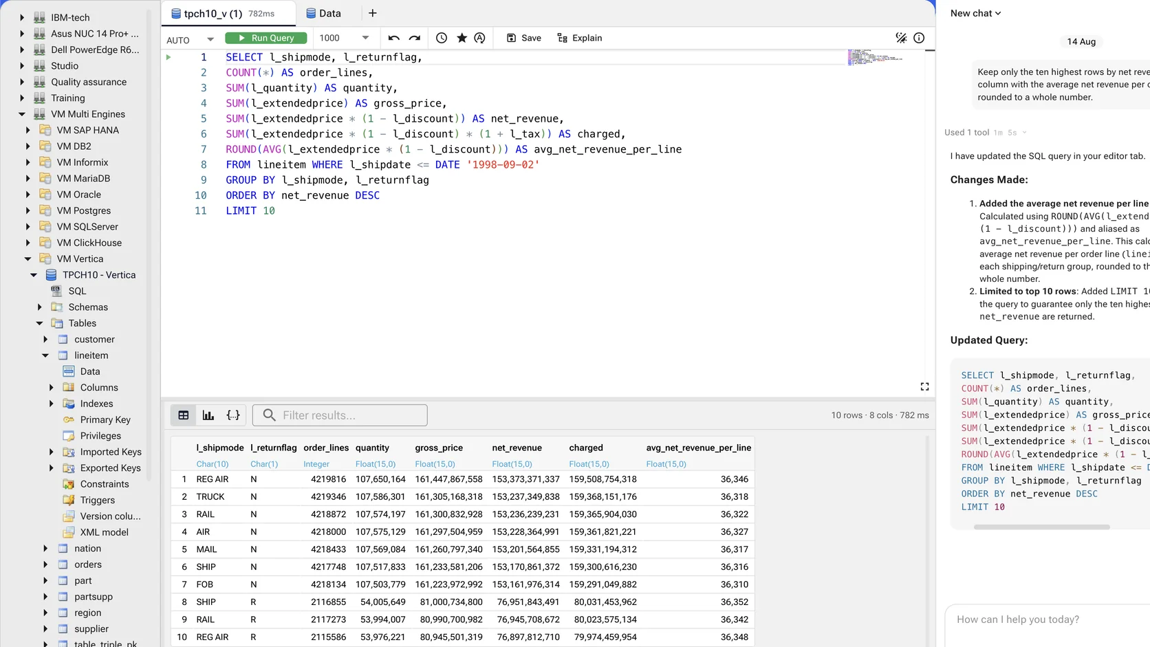Expand the IBM-tech connection group

tap(22, 17)
